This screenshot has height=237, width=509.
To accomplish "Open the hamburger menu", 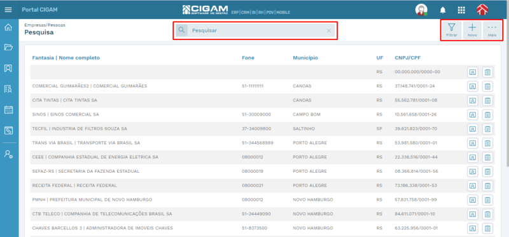I will click(8, 10).
